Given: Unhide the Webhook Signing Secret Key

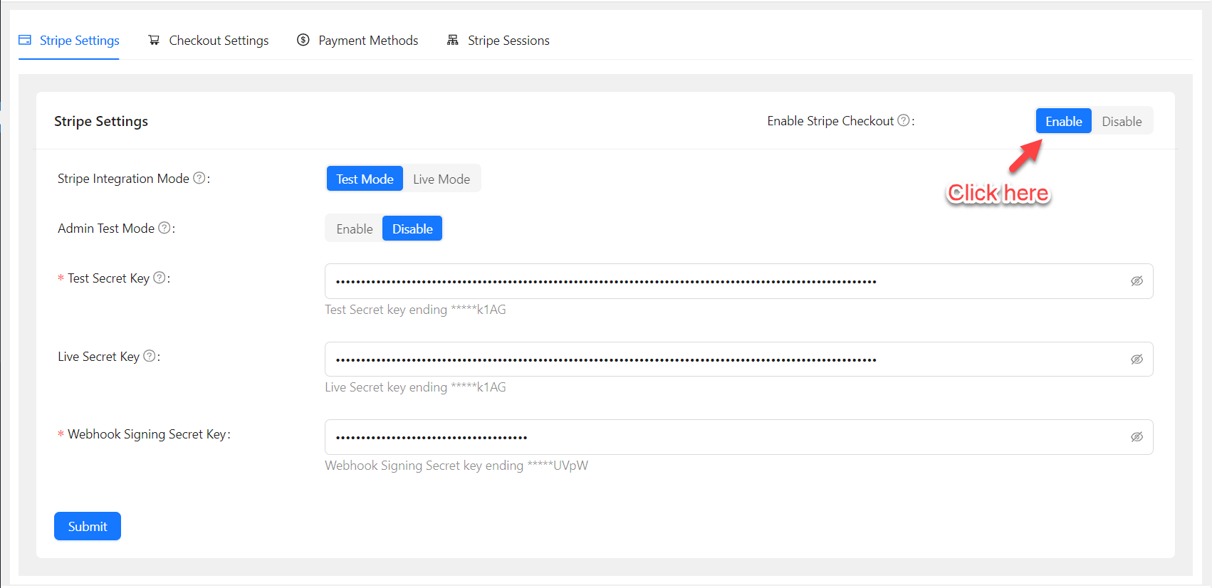Looking at the screenshot, I should [x=1137, y=437].
